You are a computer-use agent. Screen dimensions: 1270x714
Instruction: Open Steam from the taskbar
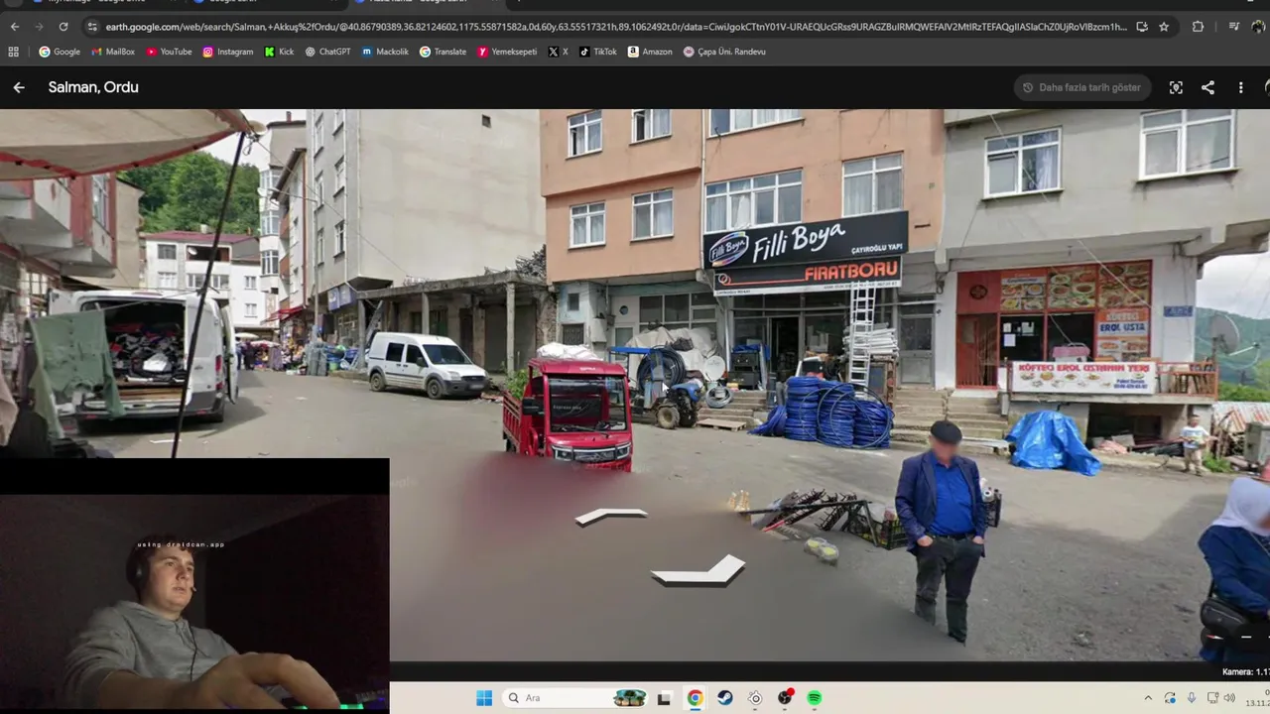(x=725, y=698)
